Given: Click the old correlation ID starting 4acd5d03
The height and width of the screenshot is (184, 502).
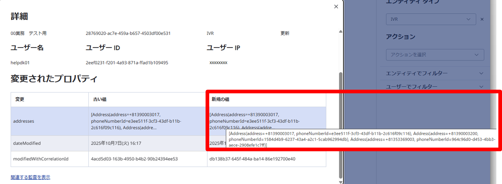Looking at the screenshot, I should tap(134, 159).
